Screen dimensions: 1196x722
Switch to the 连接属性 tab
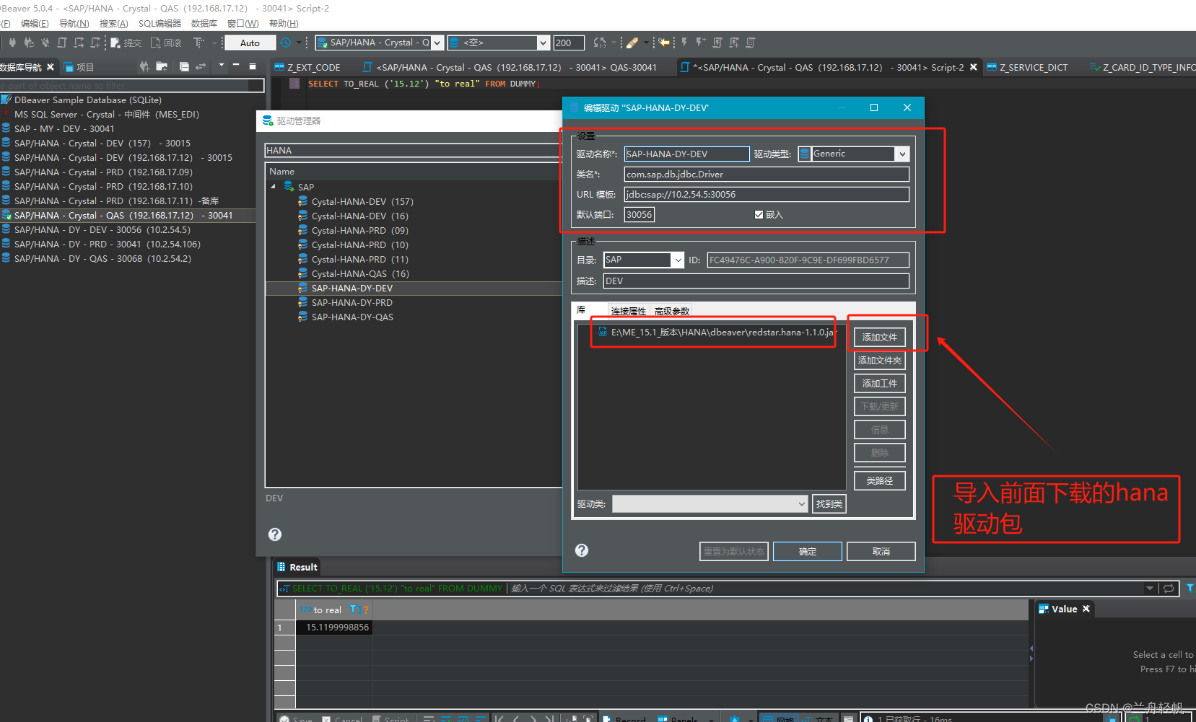coord(628,311)
